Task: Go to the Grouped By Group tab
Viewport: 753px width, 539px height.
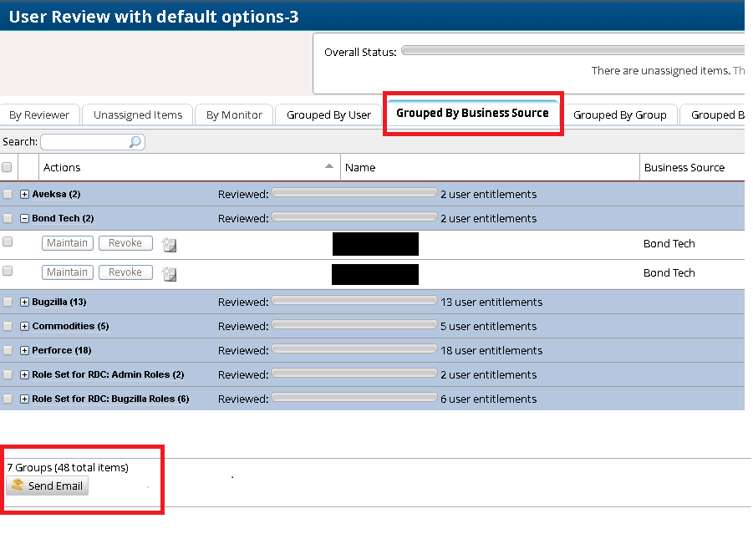Action: 619,115
